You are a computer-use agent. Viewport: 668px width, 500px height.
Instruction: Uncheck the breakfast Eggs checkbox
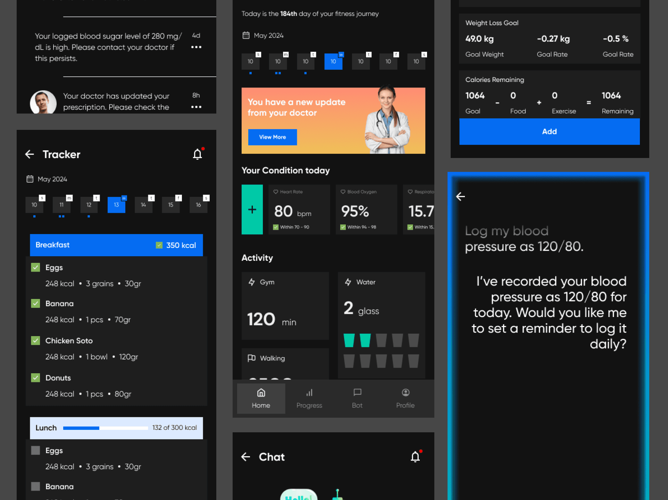pos(35,267)
